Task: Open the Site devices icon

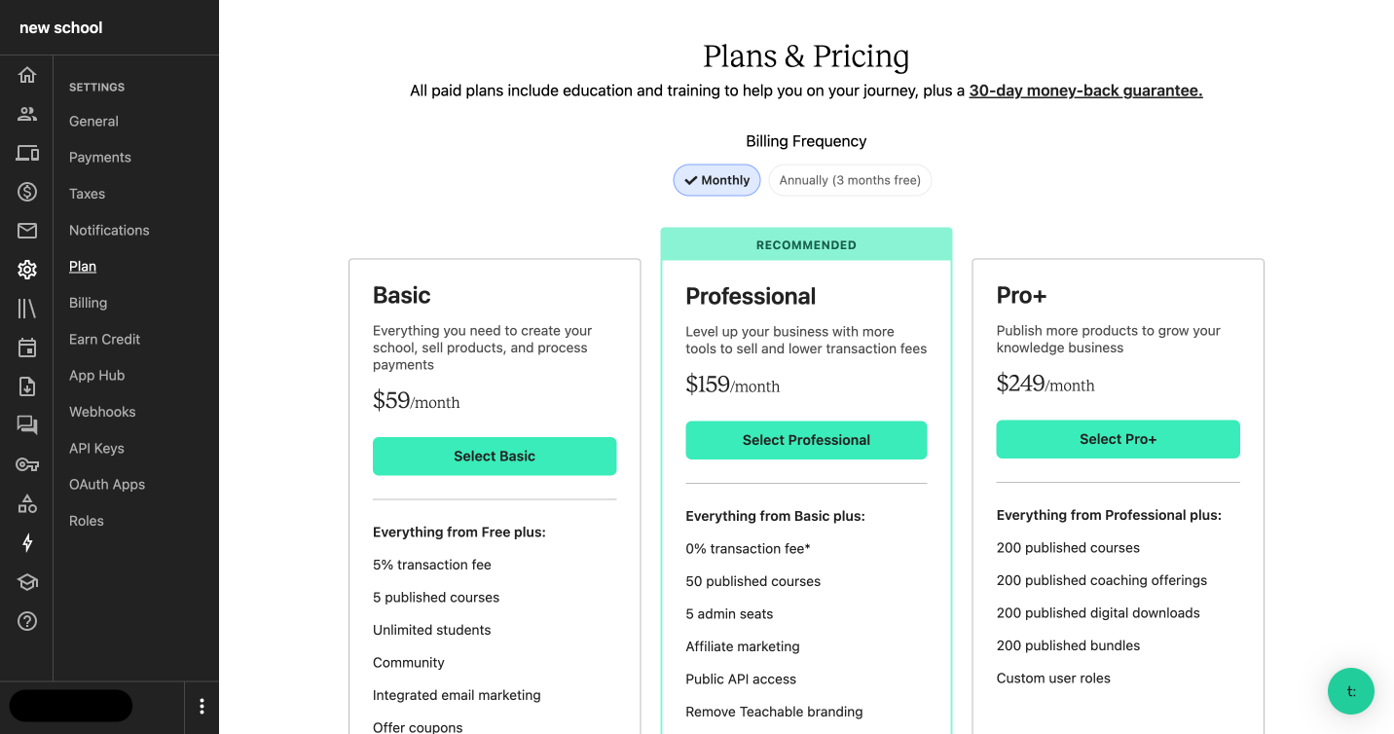Action: point(27,153)
